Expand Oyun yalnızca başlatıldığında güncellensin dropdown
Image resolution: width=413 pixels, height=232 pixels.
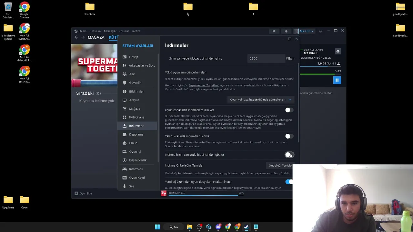coord(260,100)
